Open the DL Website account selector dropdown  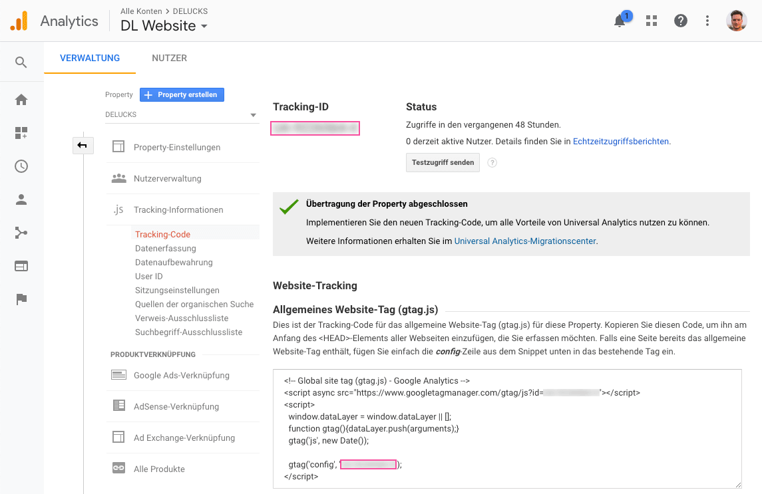pyautogui.click(x=164, y=26)
